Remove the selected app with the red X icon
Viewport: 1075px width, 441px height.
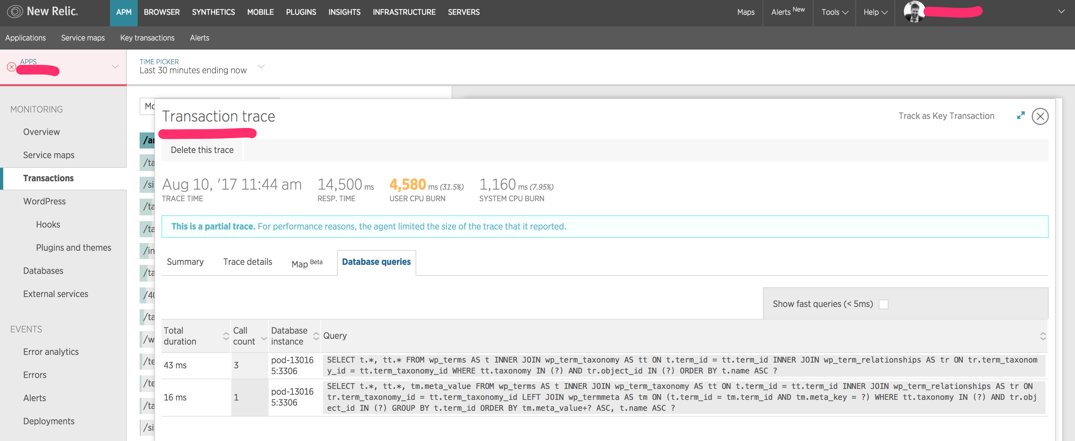click(11, 67)
